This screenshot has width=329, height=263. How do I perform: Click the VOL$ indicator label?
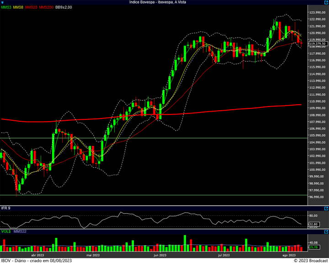[6, 232]
